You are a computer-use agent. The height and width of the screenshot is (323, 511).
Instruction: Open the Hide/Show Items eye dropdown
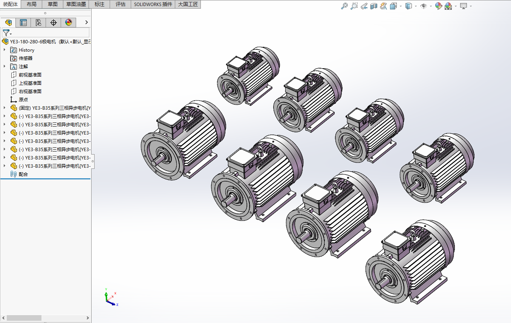pyautogui.click(x=431, y=6)
